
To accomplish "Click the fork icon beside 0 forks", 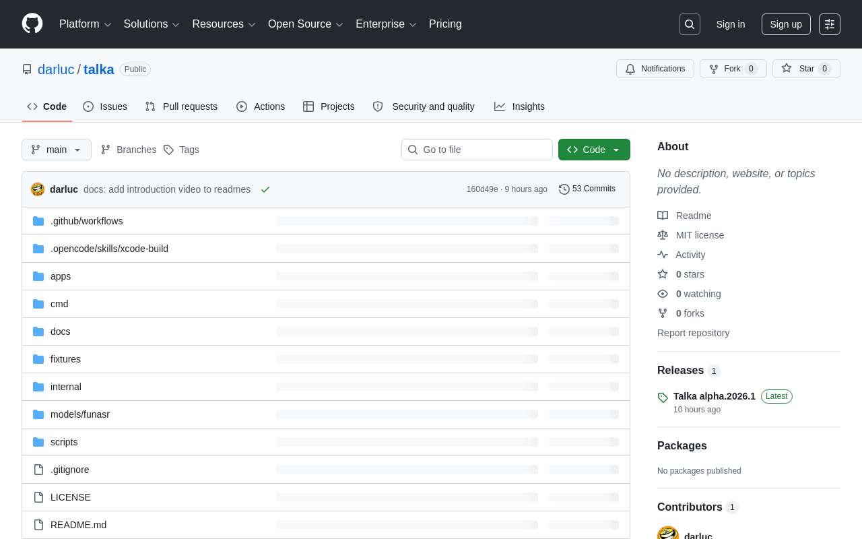I will tap(663, 313).
